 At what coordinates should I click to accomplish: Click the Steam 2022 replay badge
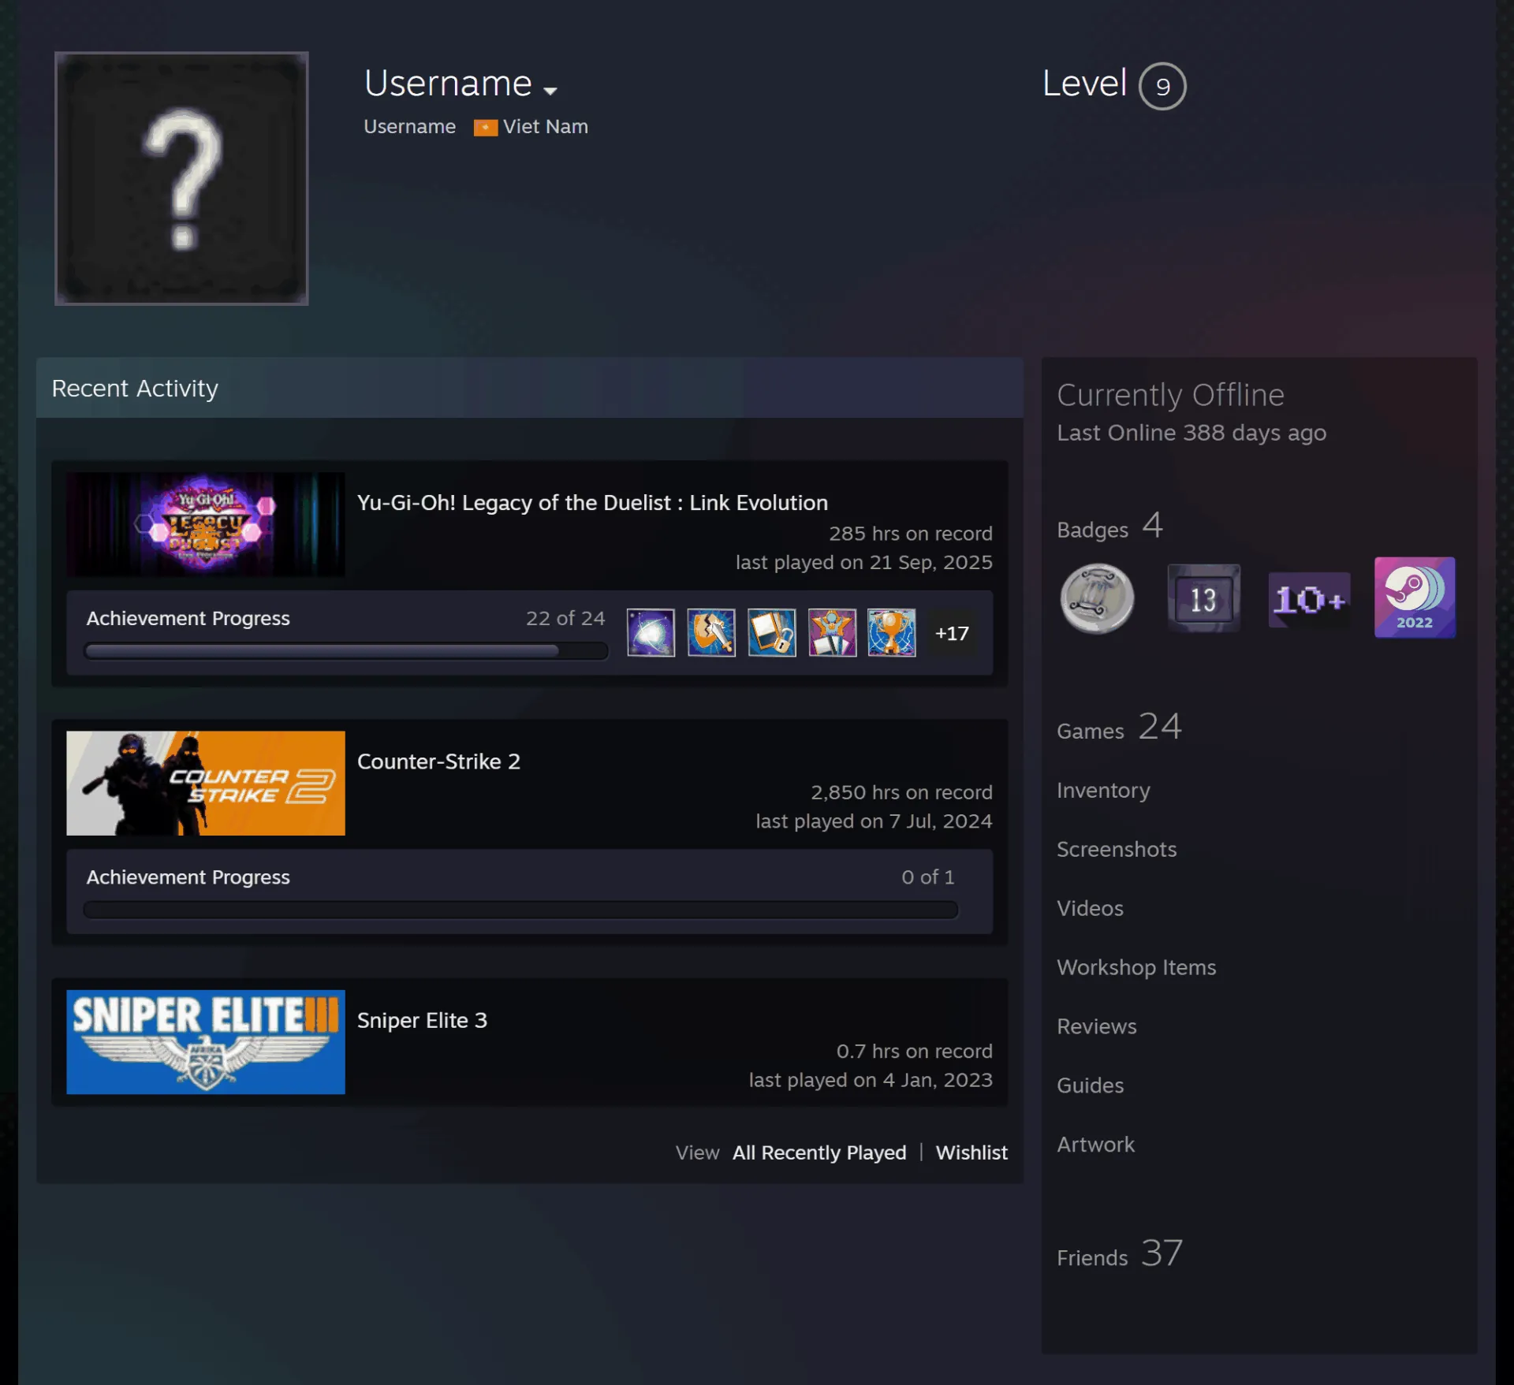(x=1415, y=598)
